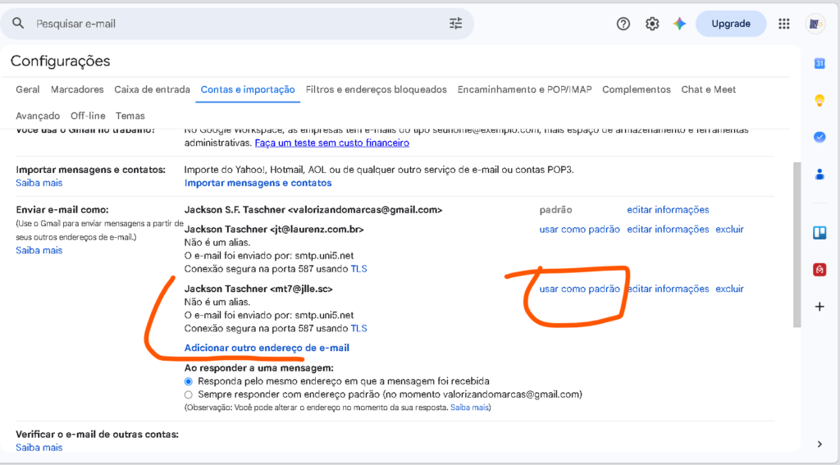Open Google Tasks side panel icon
Image resolution: width=840 pixels, height=465 pixels.
coord(819,137)
